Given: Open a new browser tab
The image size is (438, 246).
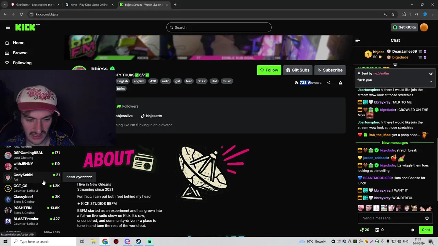Looking at the screenshot, I should (175, 5).
